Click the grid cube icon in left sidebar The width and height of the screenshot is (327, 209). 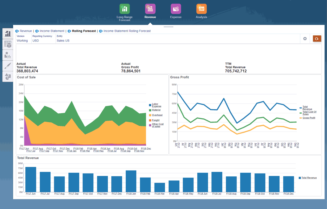[x=8, y=44]
